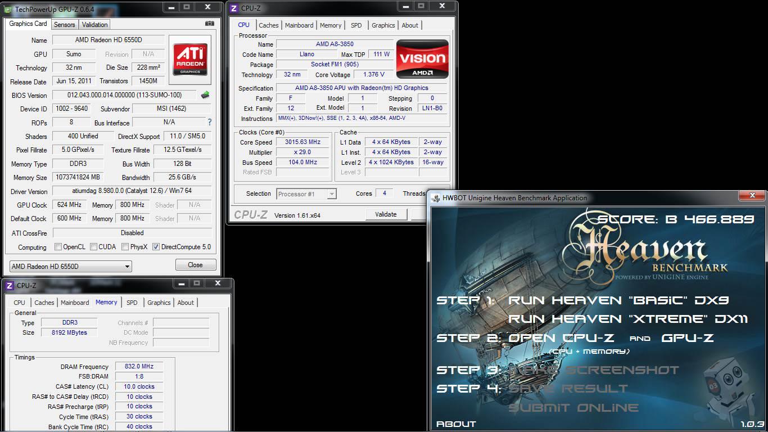Switch to the GPU-Z Sensors tab
This screenshot has width=768, height=432.
point(64,25)
